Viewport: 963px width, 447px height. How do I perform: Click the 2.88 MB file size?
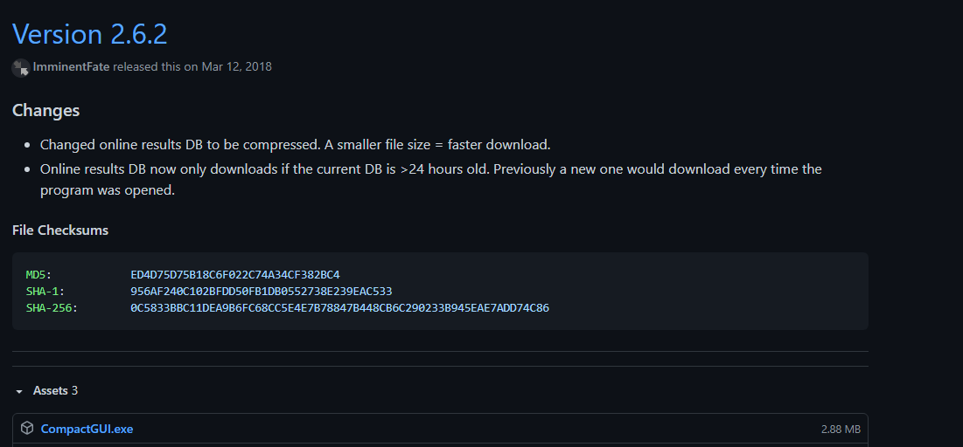tap(840, 430)
